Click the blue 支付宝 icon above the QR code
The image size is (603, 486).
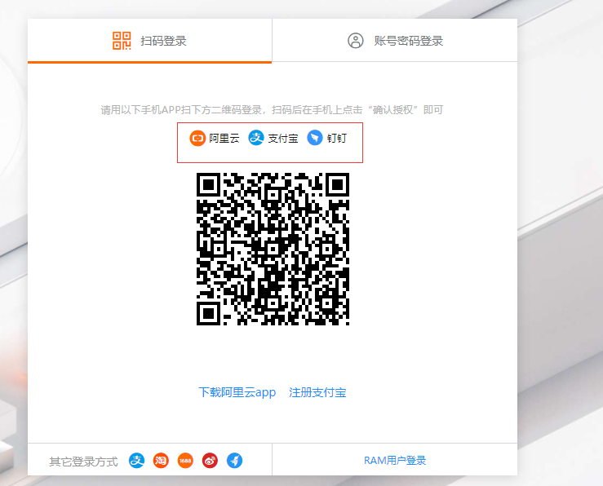pos(256,138)
